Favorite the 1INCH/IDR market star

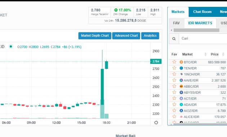point(174,74)
